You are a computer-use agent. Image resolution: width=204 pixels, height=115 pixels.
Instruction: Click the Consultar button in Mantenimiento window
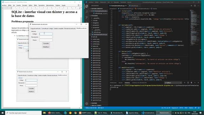click(46, 43)
